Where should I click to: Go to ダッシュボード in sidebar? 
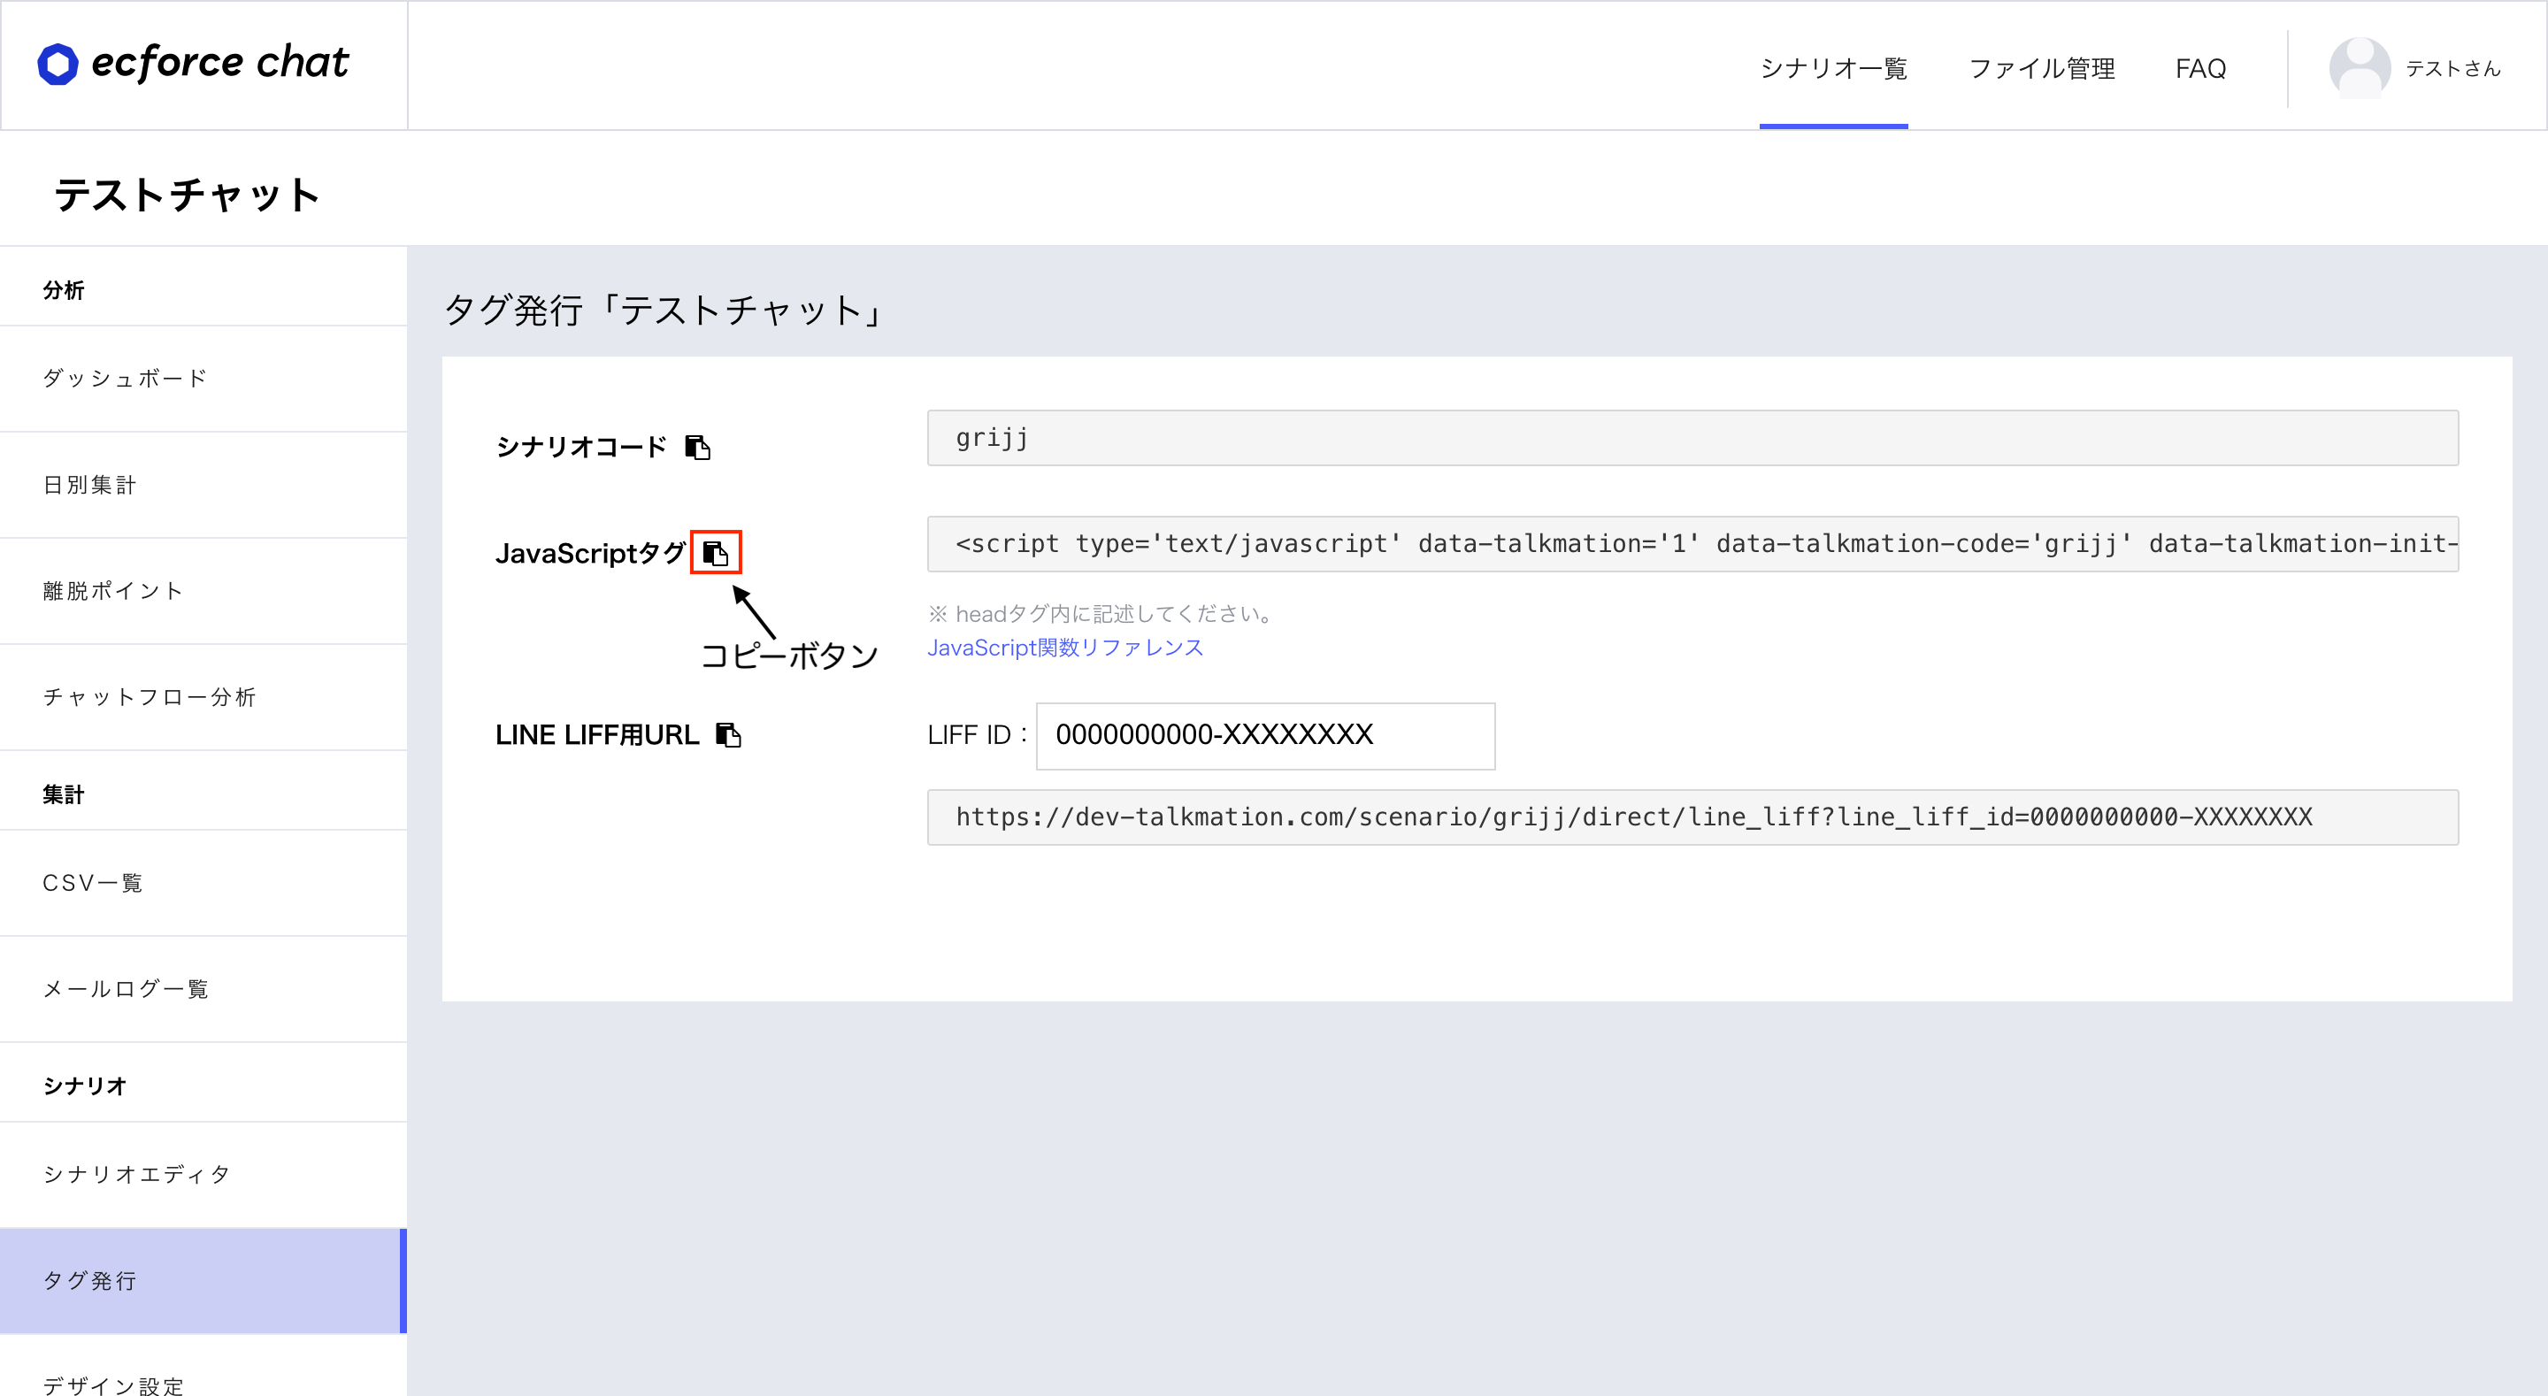pyautogui.click(x=203, y=379)
